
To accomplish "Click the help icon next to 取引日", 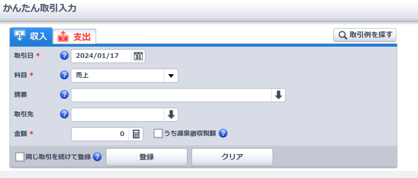I will click(x=64, y=56).
